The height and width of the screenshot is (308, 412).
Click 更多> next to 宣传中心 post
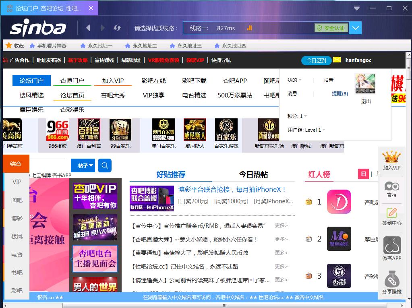282,225
